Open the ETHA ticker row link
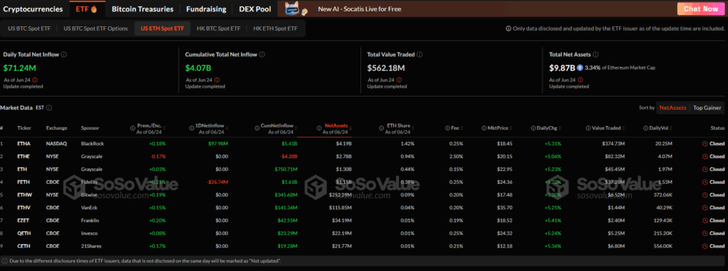The height and width of the screenshot is (271, 728). point(23,143)
